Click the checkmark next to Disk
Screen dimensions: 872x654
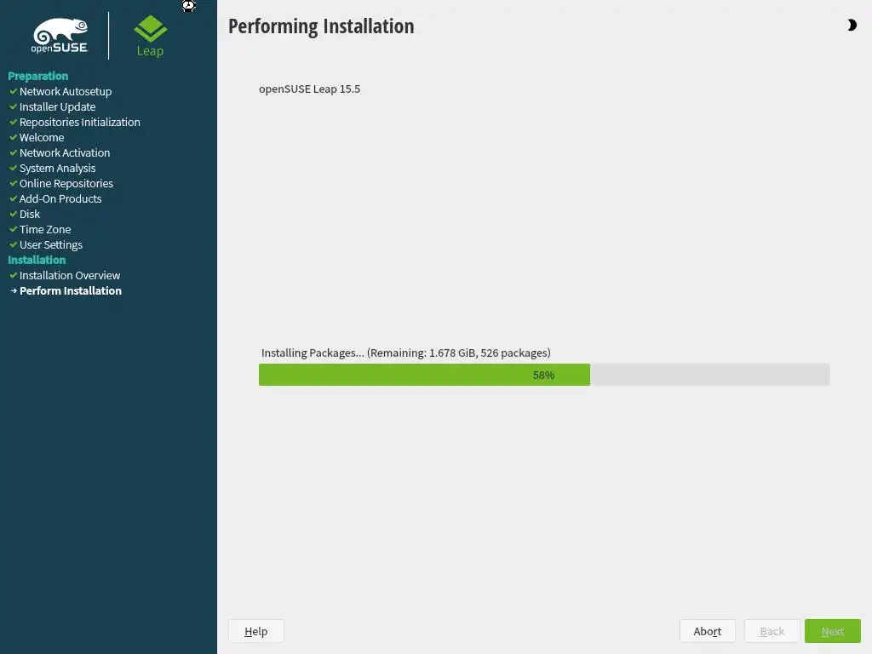13,214
